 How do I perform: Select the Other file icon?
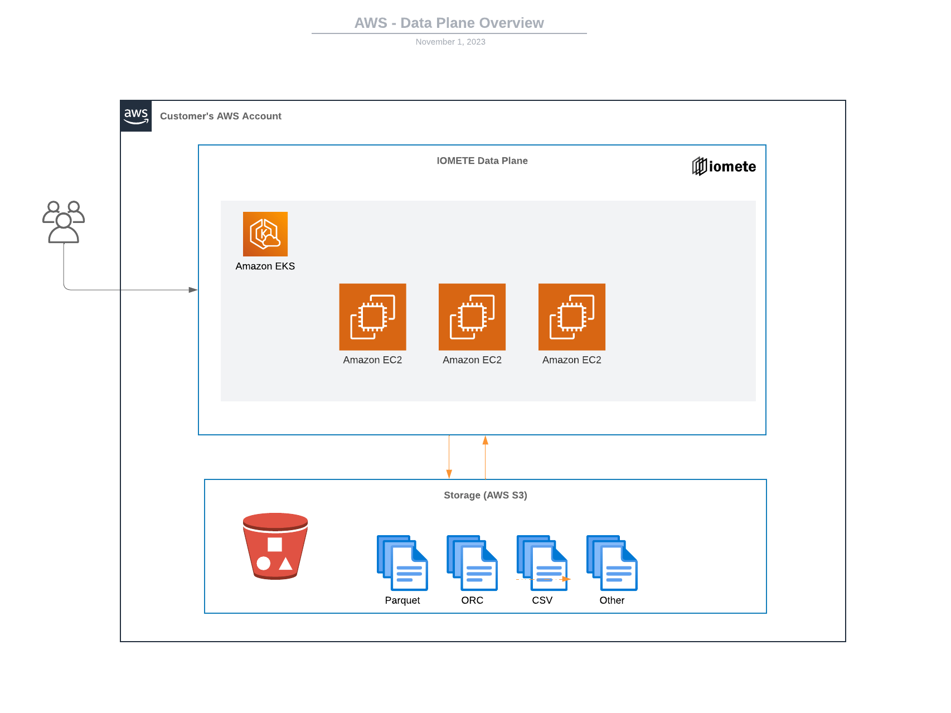pyautogui.click(x=612, y=563)
